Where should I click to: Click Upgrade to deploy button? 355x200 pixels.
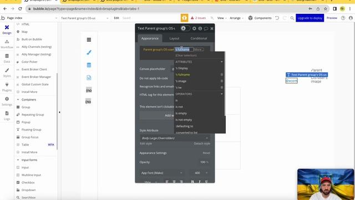tap(310, 18)
